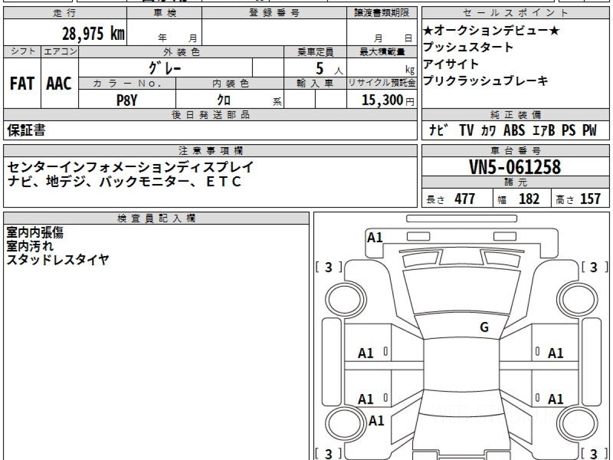Click chassis number VN5-061258
The width and height of the screenshot is (613, 460).
click(x=515, y=167)
